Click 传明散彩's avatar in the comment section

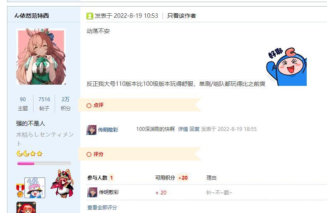91,130
